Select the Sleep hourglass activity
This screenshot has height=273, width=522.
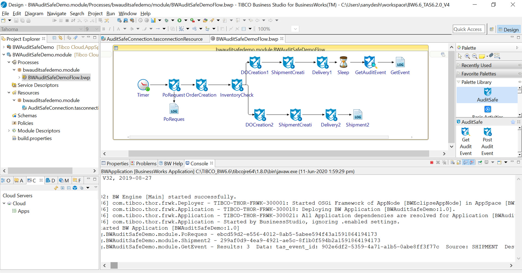(x=343, y=62)
